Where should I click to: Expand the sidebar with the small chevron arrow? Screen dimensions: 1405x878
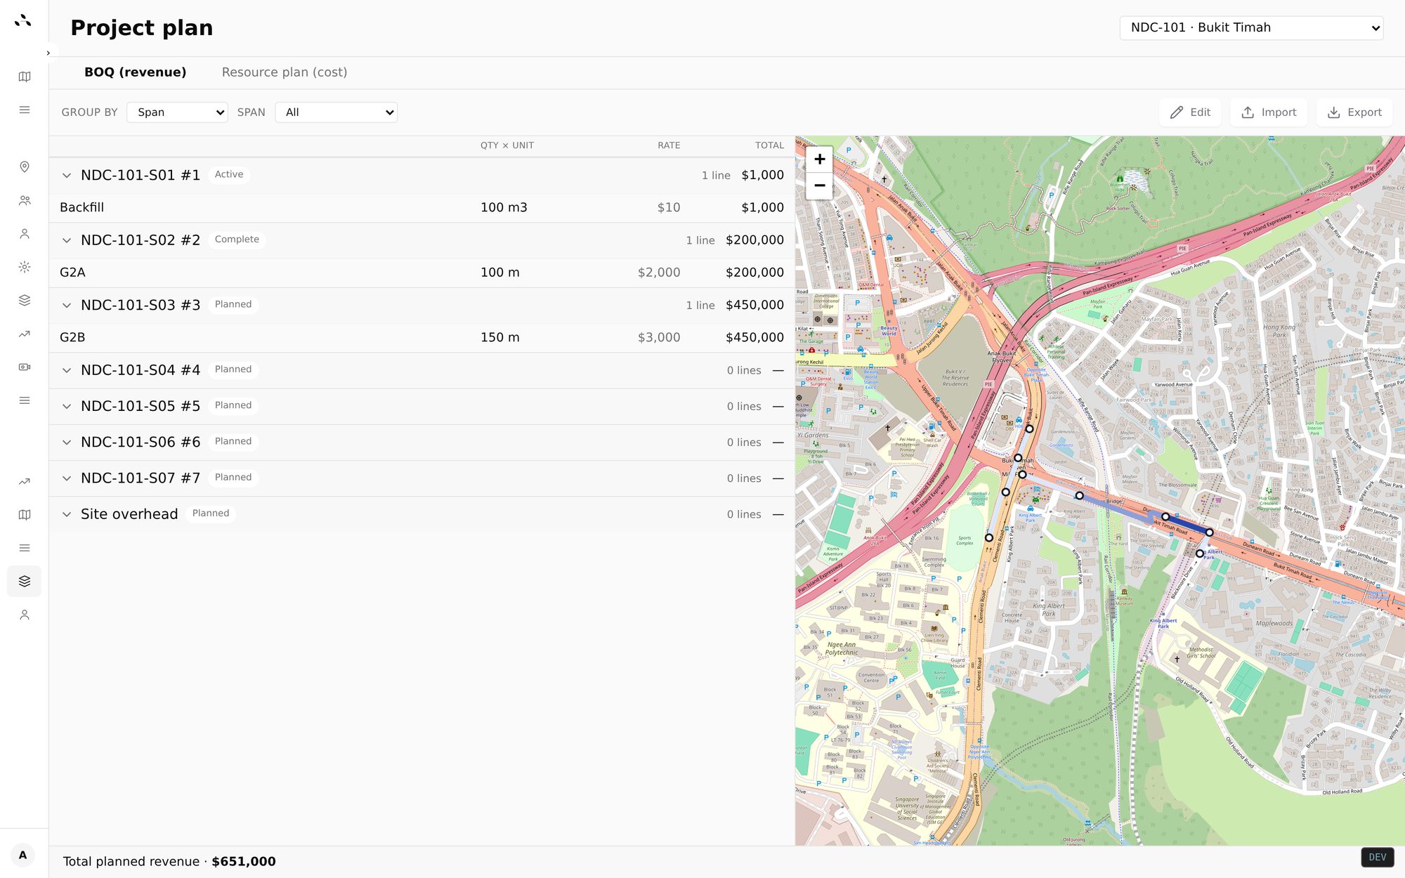[x=48, y=53]
